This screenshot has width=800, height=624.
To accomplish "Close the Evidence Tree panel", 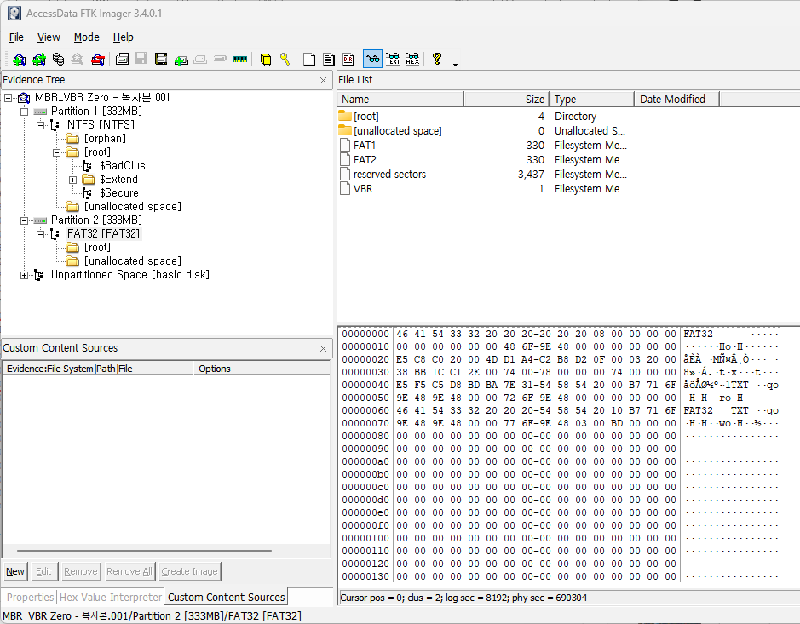I will (x=323, y=81).
